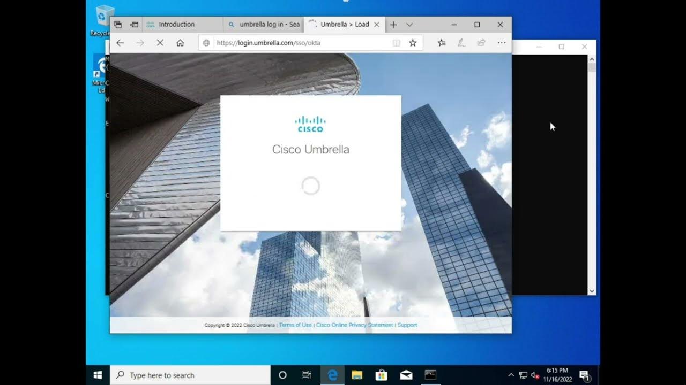Open a new tab
The height and width of the screenshot is (385, 686).
coord(393,25)
